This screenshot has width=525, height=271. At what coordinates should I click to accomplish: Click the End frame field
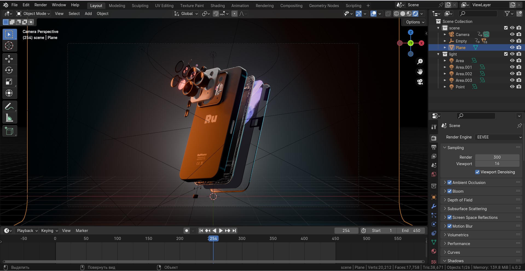click(411, 231)
